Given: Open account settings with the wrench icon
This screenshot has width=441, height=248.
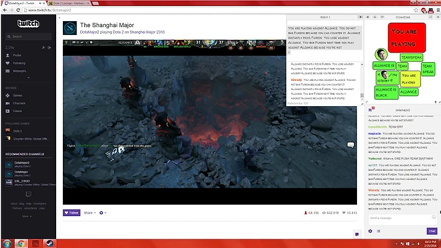Looking at the screenshot, I should (x=43, y=48).
